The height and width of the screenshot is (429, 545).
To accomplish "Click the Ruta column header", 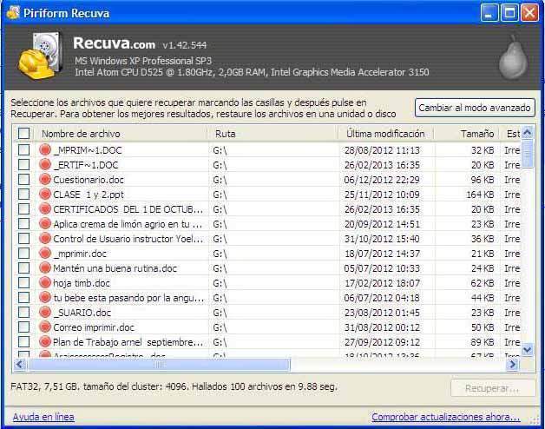I will (272, 134).
